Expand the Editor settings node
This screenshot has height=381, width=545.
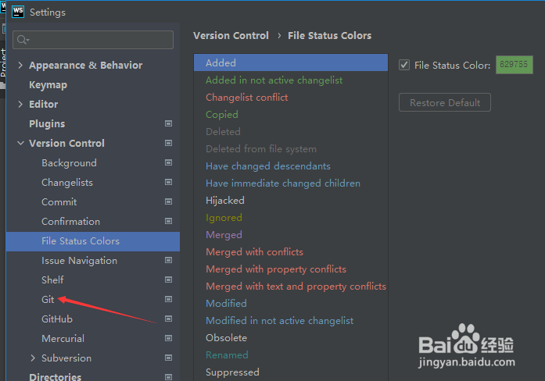(20, 104)
